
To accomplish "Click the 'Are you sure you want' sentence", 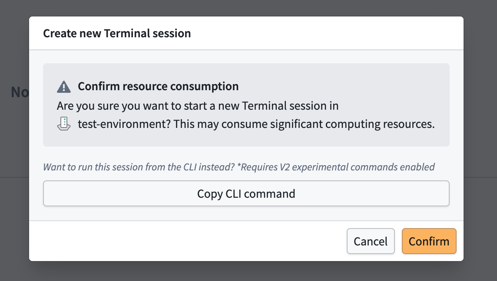I will coord(198,106).
